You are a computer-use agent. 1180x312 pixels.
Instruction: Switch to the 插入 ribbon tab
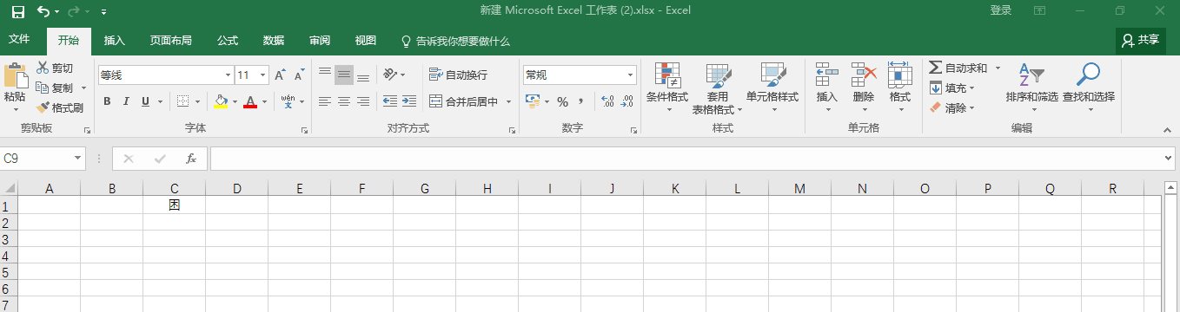pyautogui.click(x=115, y=41)
